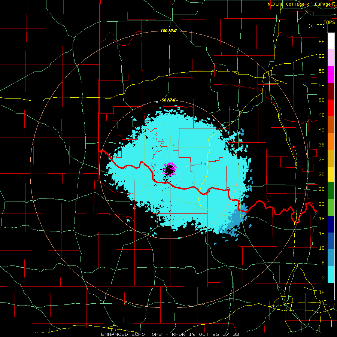Click the 'TOPS' legend title

(329, 22)
